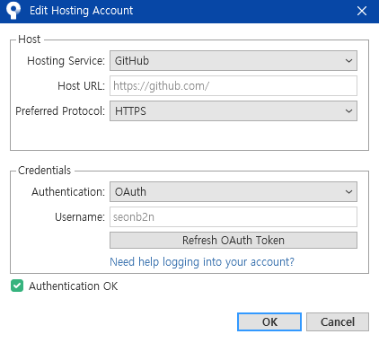Click the Credentials group heading
The image size is (379, 343).
pyautogui.click(x=44, y=171)
